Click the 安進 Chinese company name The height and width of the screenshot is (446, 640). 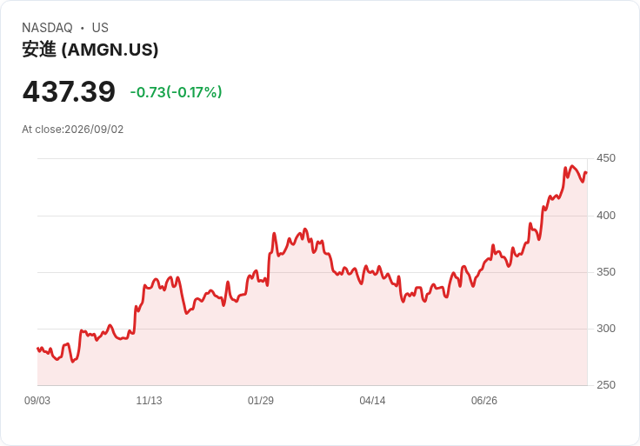tap(39, 50)
